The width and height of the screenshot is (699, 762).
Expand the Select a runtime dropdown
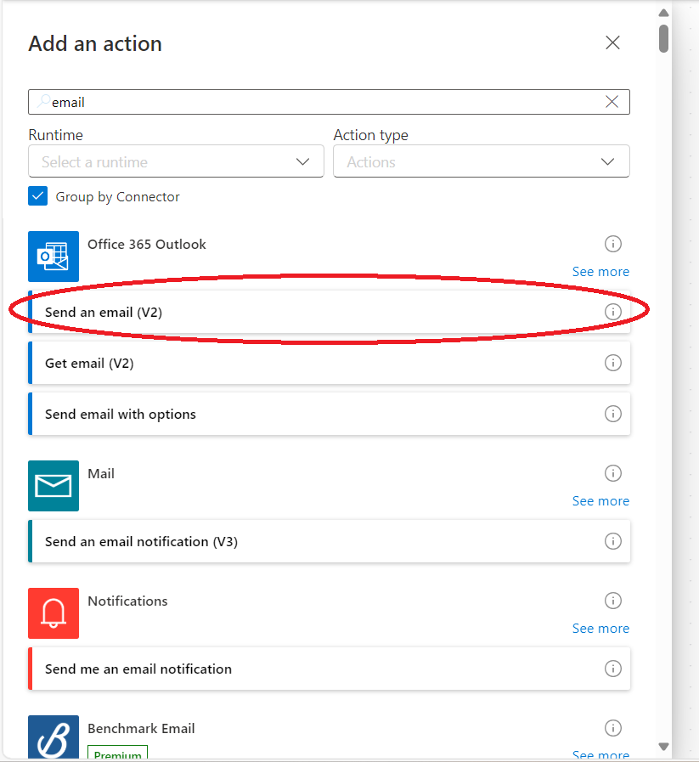click(176, 161)
